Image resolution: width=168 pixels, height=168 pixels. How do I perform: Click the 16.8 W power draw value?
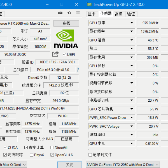click(x=148, y=118)
